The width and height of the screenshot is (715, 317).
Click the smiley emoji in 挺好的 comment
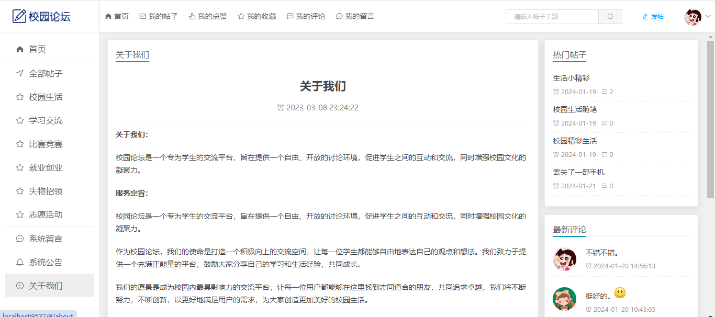point(620,293)
